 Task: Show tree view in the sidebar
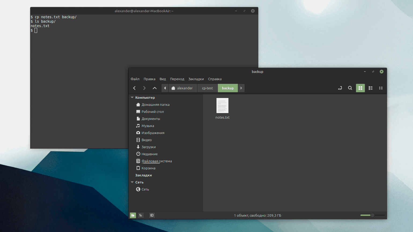pos(141,215)
